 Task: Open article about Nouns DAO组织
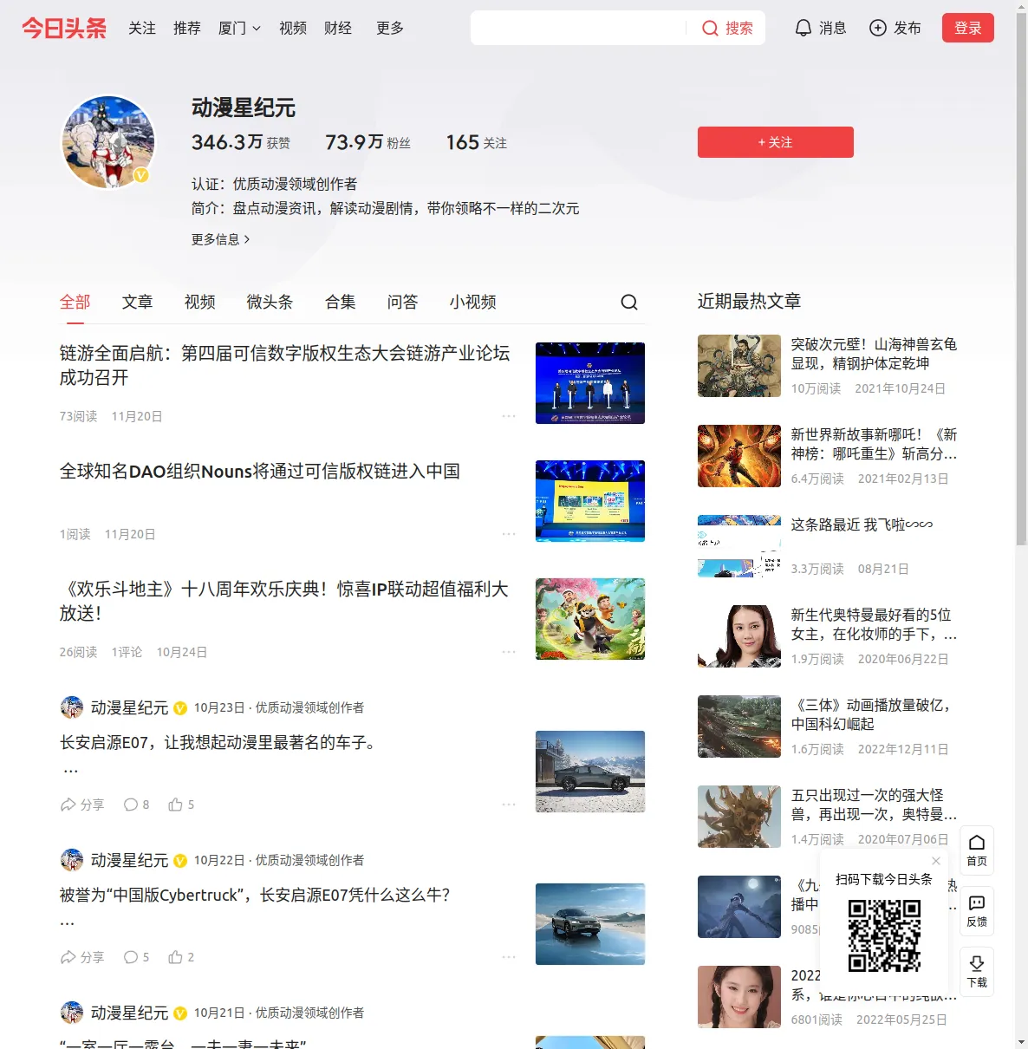[260, 471]
